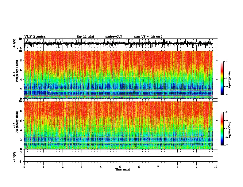Click the 'VLF Spectra' title text

point(35,37)
